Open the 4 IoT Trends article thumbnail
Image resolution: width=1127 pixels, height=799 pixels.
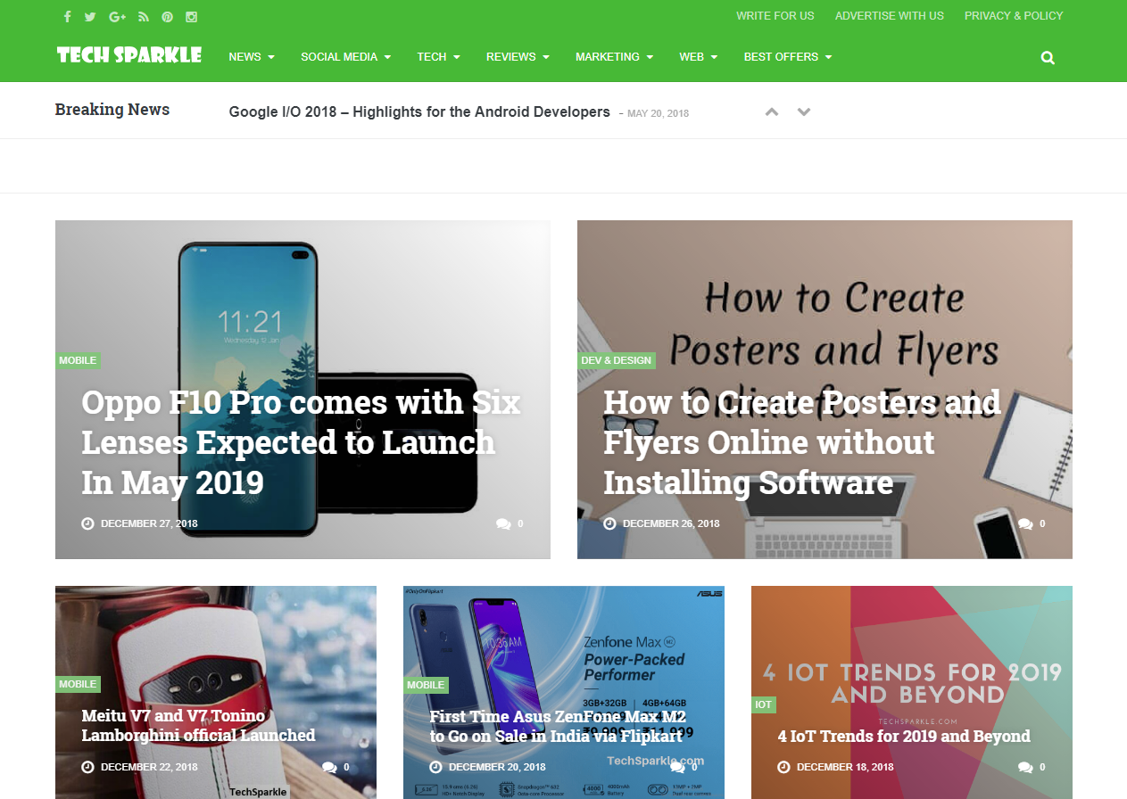912,692
